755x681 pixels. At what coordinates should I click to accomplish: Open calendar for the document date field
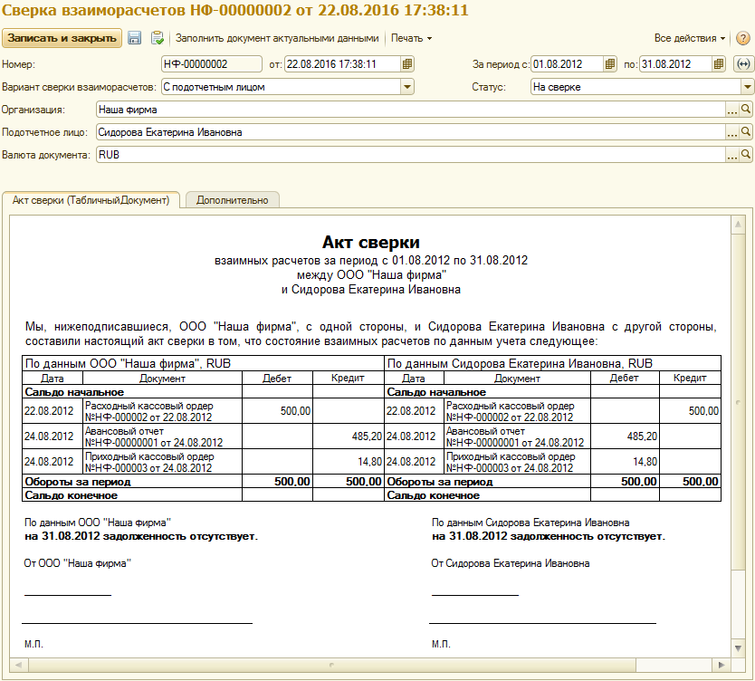pos(406,64)
